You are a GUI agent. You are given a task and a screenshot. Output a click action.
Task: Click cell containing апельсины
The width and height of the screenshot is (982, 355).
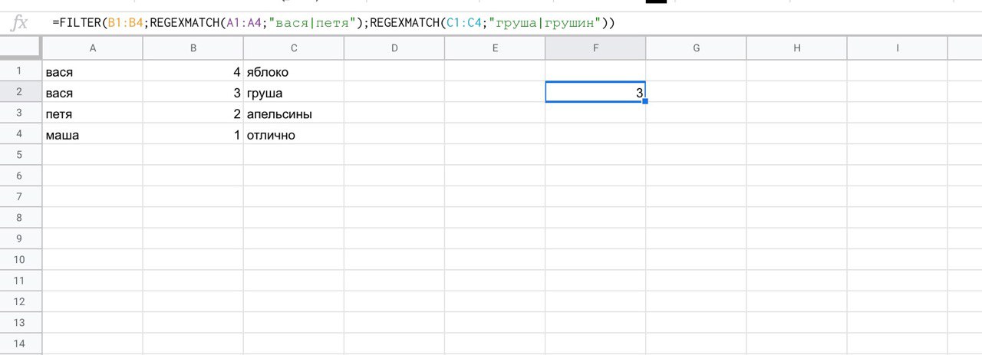[x=294, y=113]
